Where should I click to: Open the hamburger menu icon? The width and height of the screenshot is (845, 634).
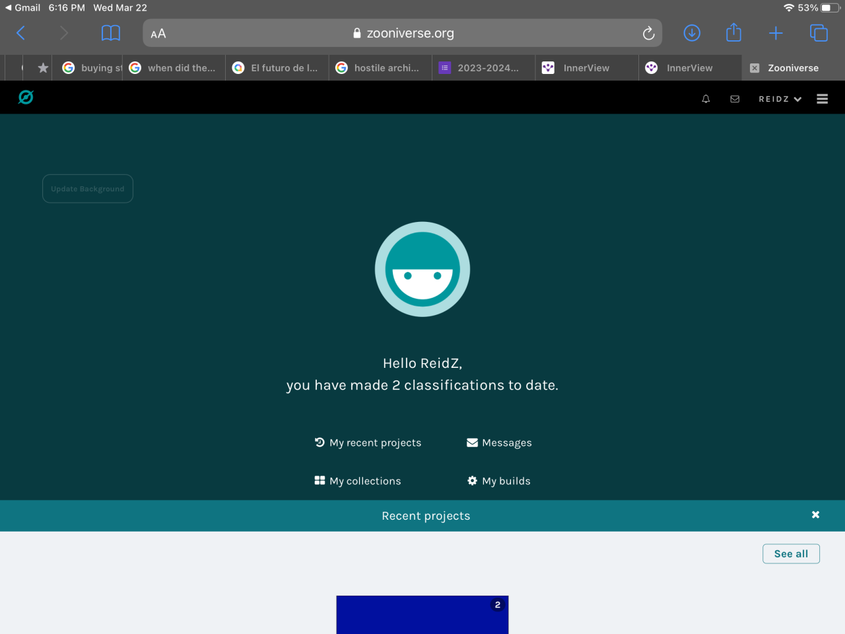[x=822, y=99]
